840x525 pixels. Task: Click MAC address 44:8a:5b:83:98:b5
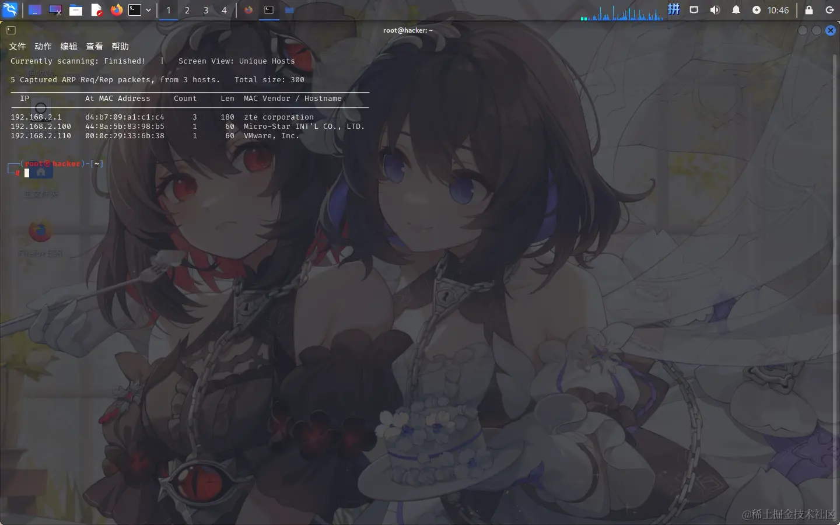tap(125, 127)
